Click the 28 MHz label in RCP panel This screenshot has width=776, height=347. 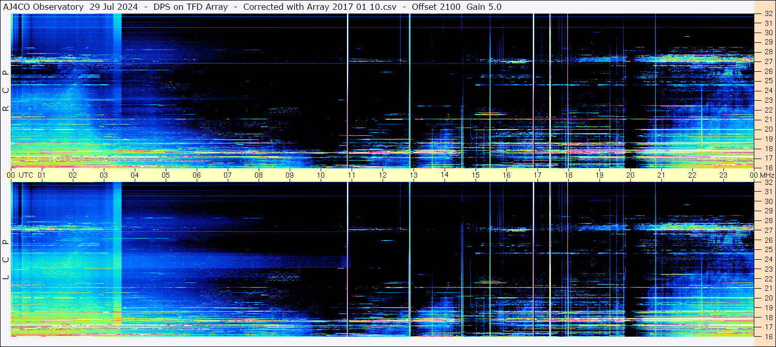[768, 52]
